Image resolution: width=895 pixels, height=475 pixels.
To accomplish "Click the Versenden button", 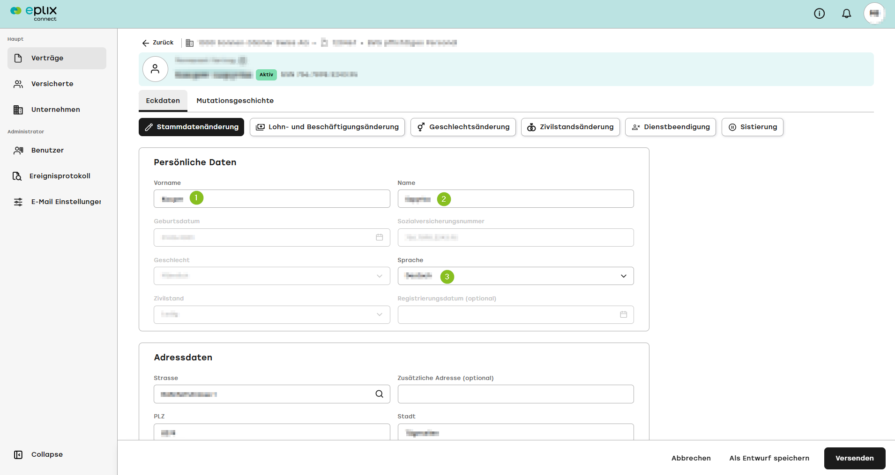I will 855,458.
